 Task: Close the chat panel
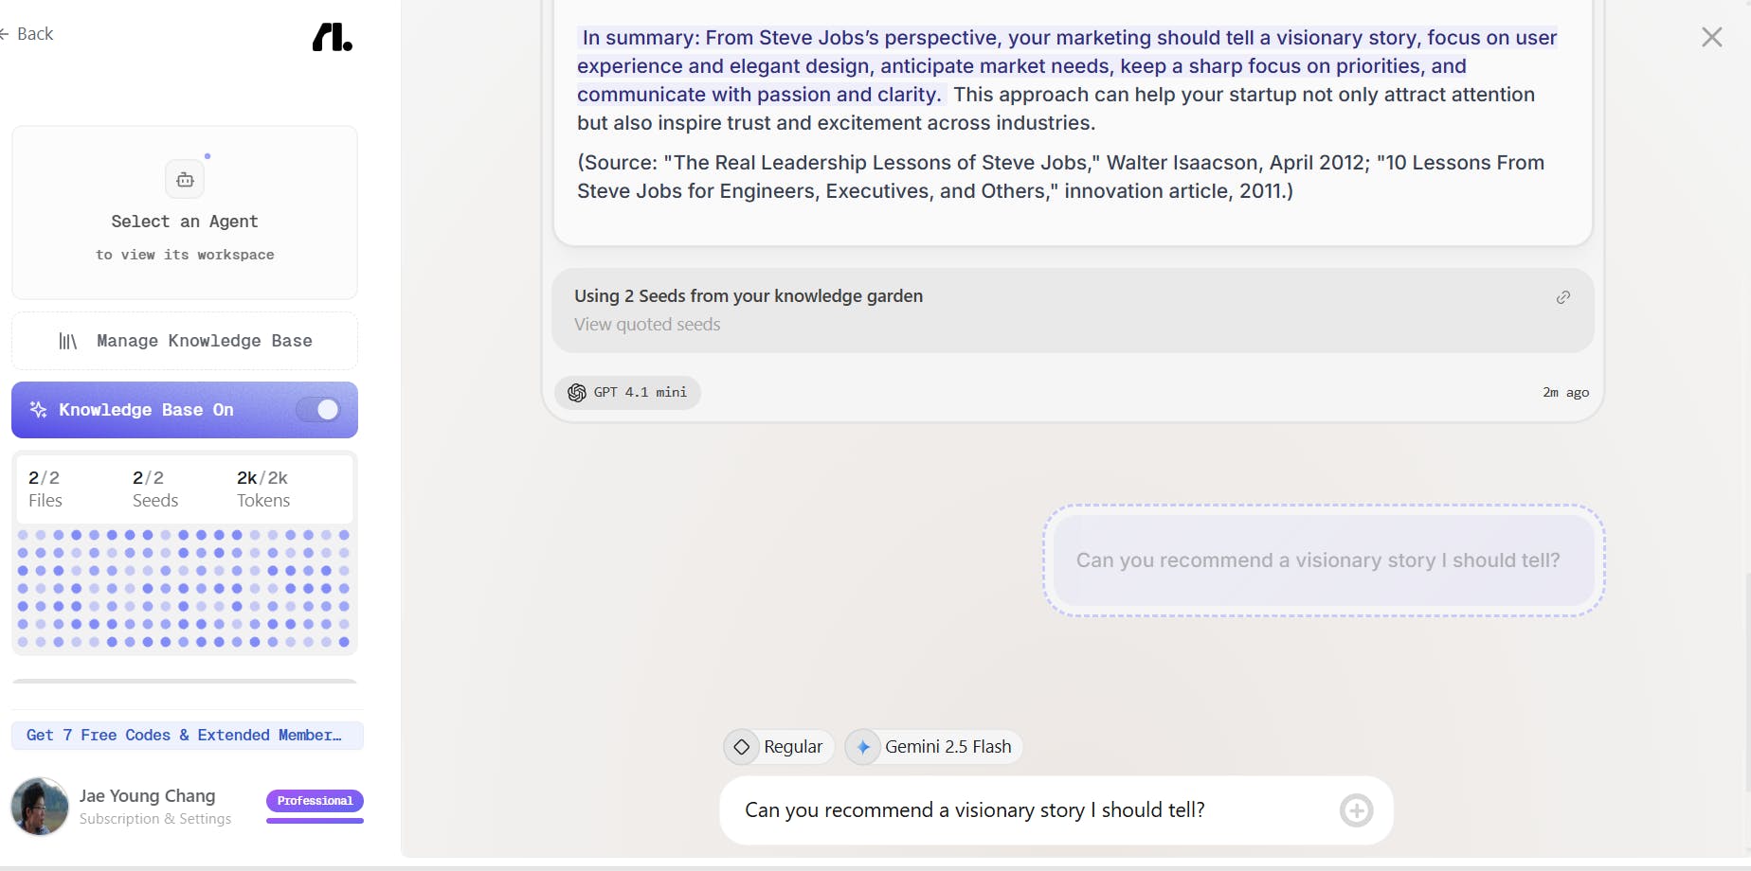pos(1711,37)
